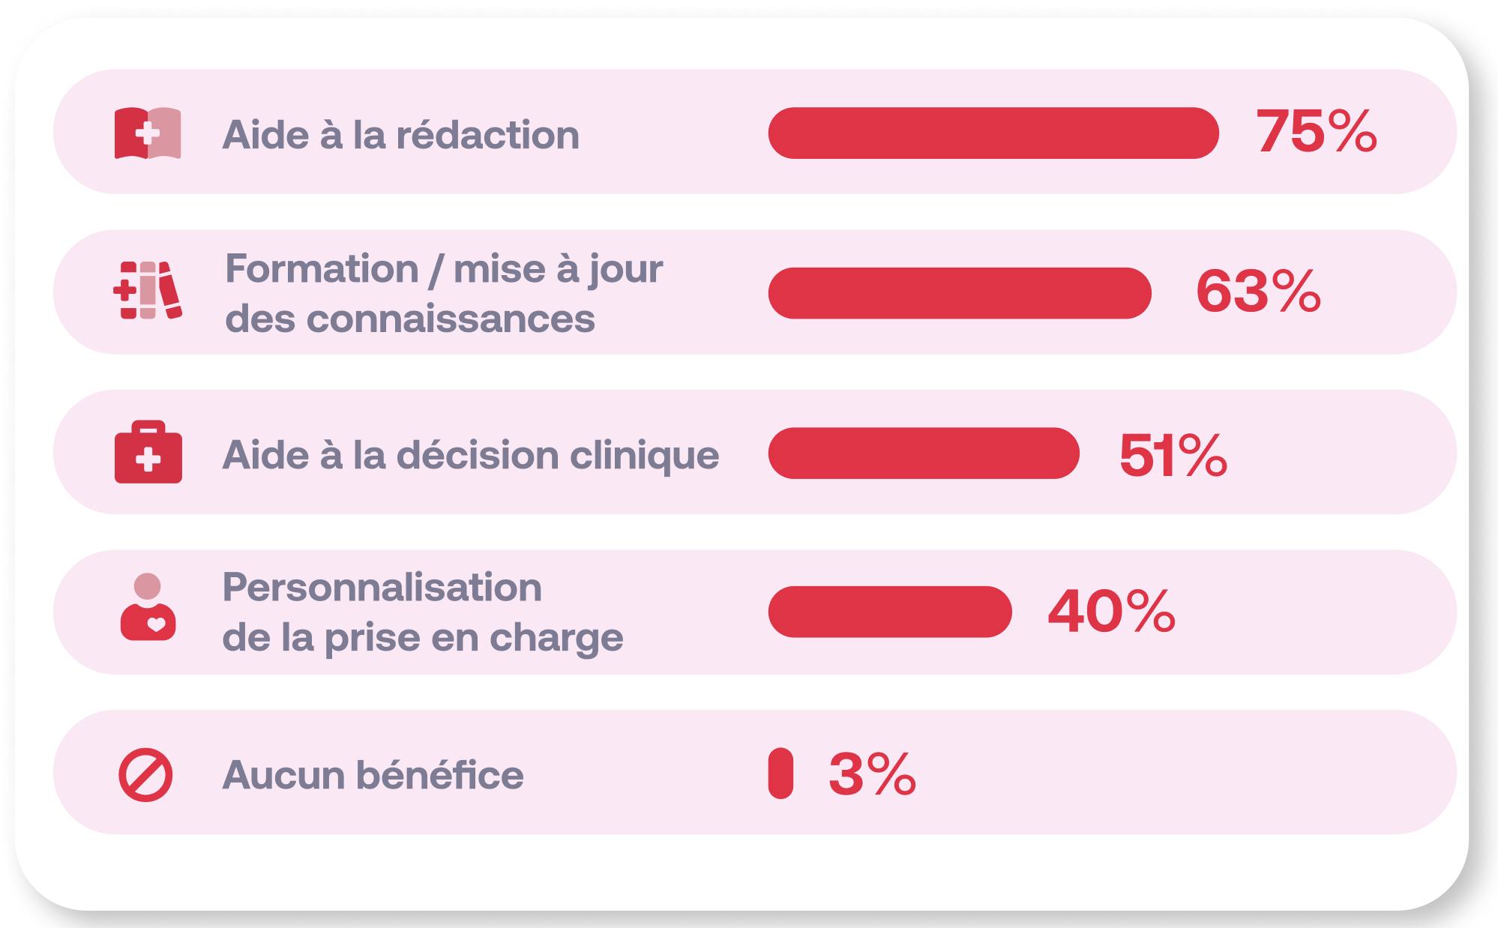Click the red bar for décision clinique

click(923, 453)
